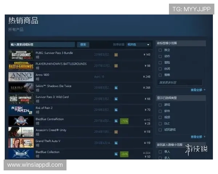
Task: Check the 动作 tag filter
Action: (x=160, y=56)
